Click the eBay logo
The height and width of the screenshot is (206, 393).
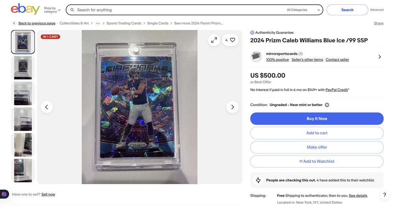[25, 9]
